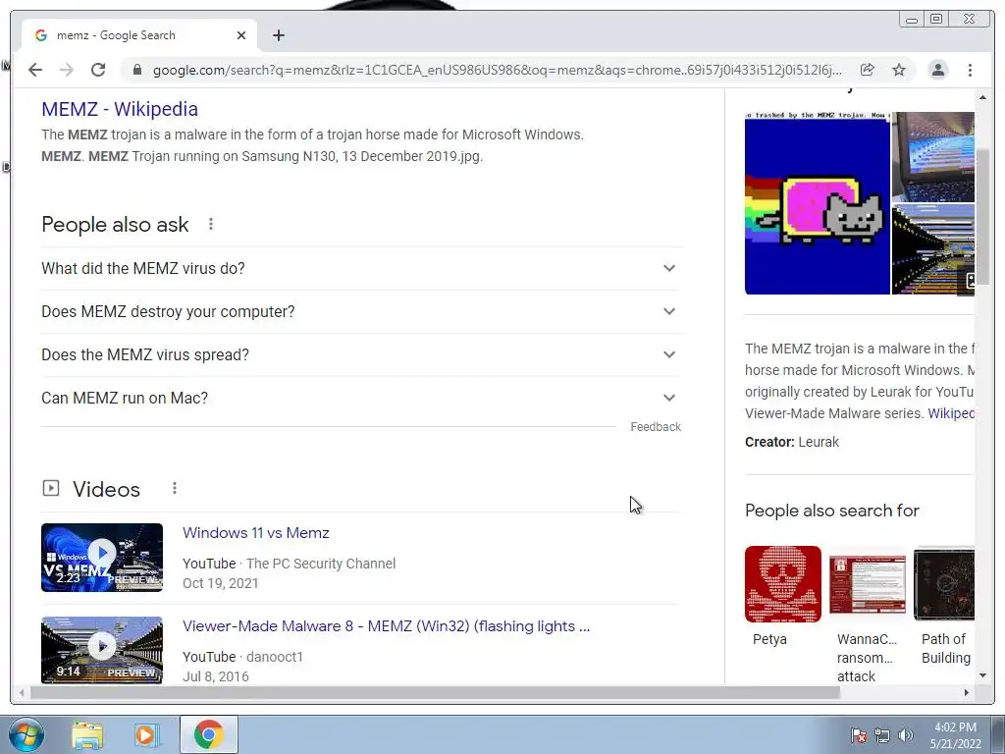The width and height of the screenshot is (1005, 754).
Task: Open a new tab with the plus button
Action: click(278, 35)
